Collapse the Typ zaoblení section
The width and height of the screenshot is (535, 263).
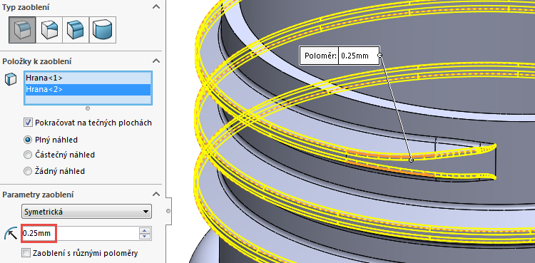tap(156, 7)
